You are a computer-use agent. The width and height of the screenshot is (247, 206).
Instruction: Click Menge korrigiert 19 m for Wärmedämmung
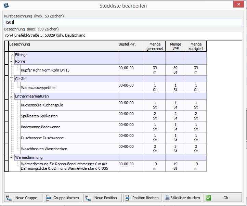click(196, 166)
